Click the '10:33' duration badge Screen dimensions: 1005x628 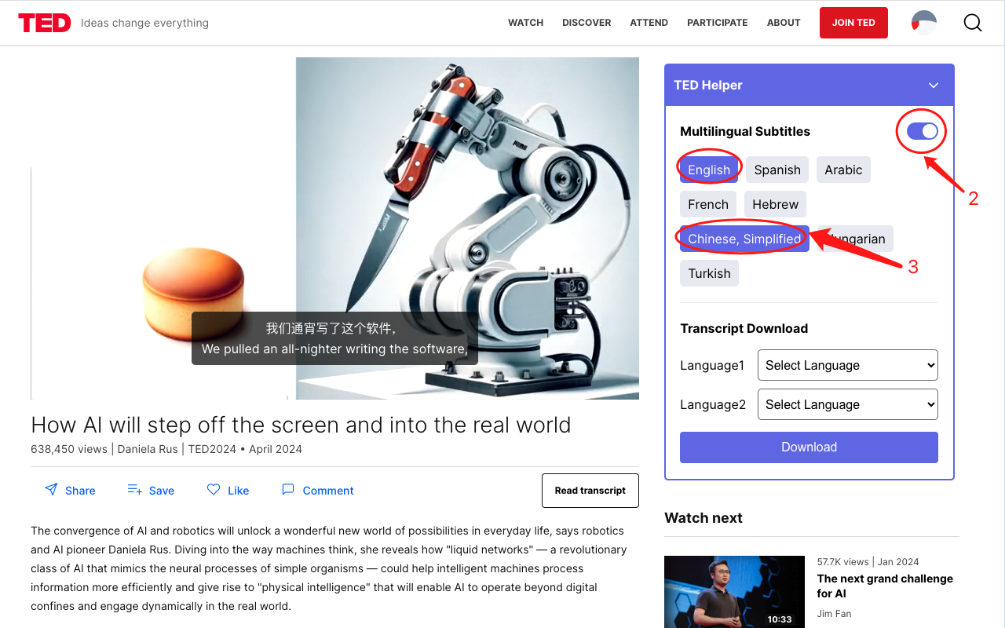780,619
